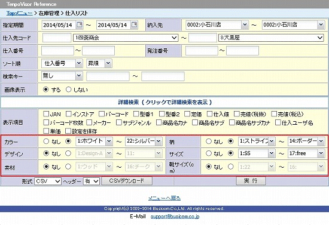Open the ヘッダー 有 dropdown
The image size is (329, 225).
click(92, 181)
